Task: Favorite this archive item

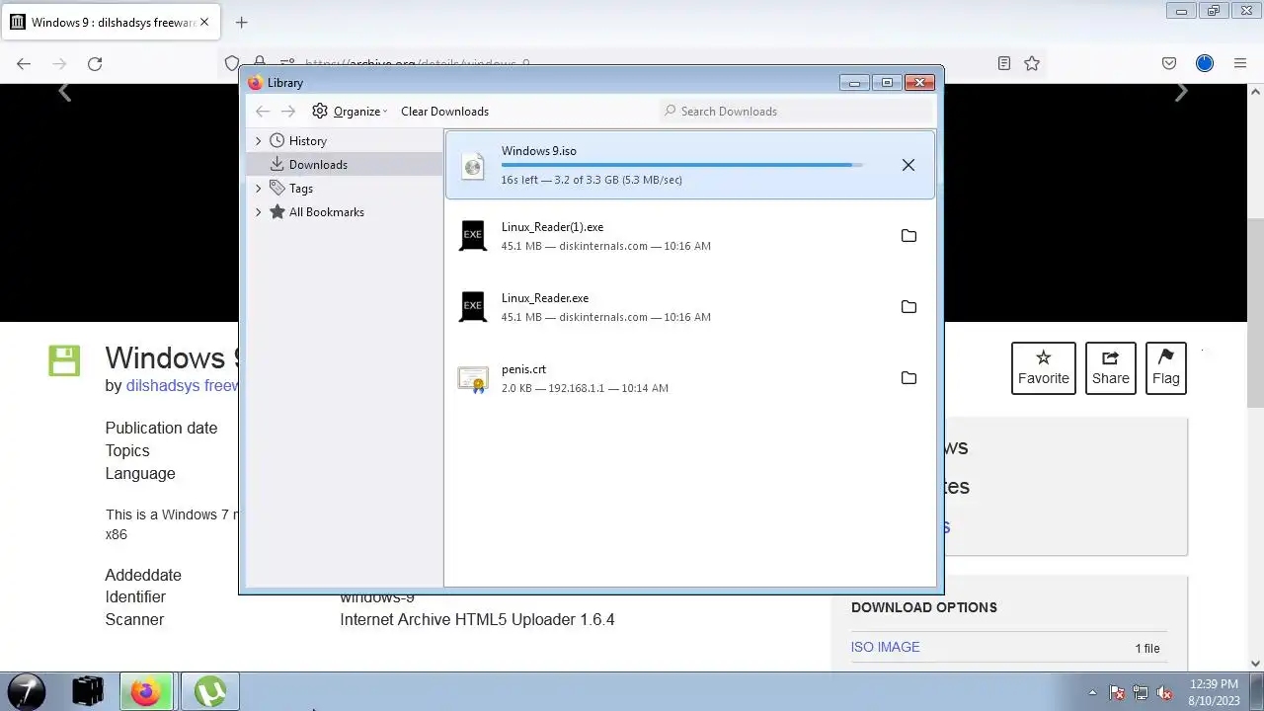Action: pos(1044,368)
